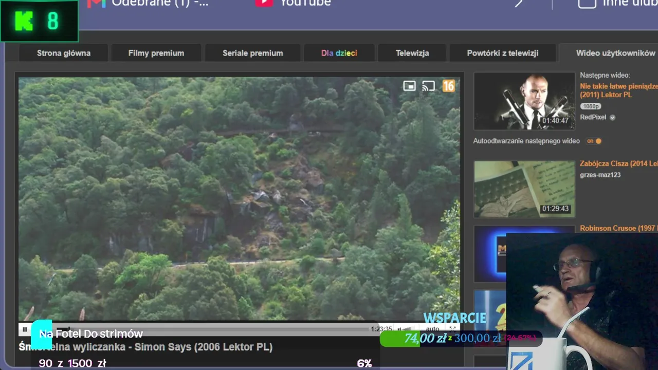This screenshot has height=370, width=658.
Task: Open the 'Zabójcza Cisza' title link
Action: (619, 163)
